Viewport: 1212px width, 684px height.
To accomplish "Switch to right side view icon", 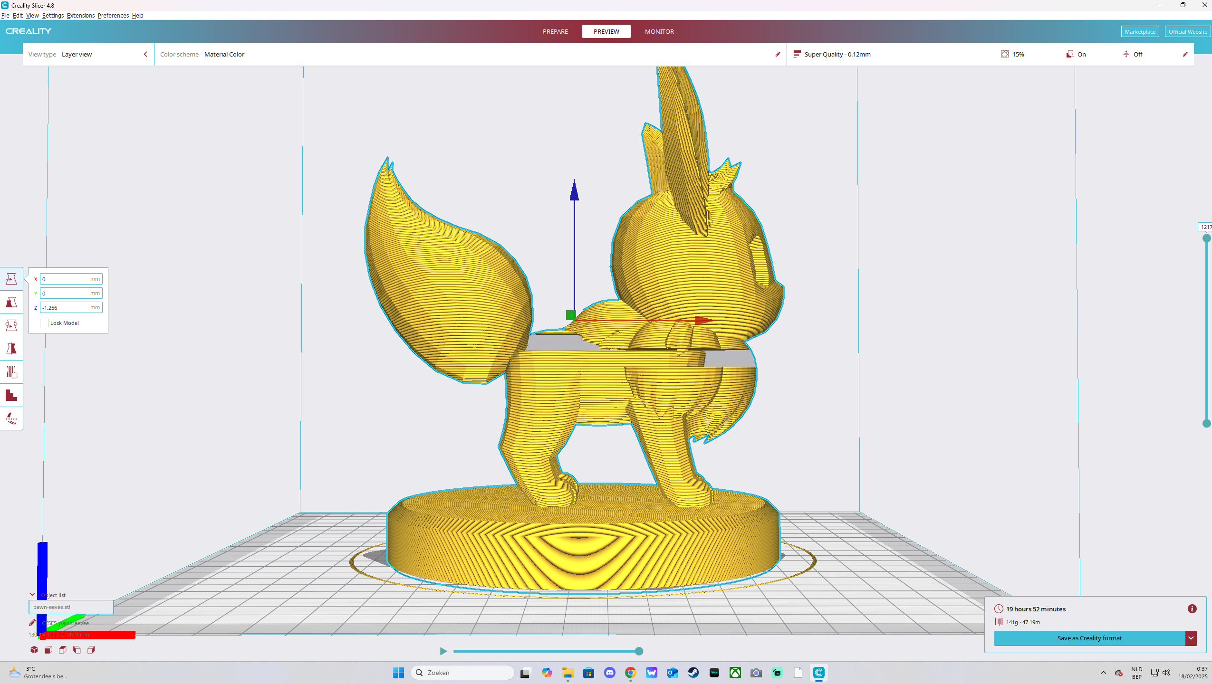I will [91, 650].
